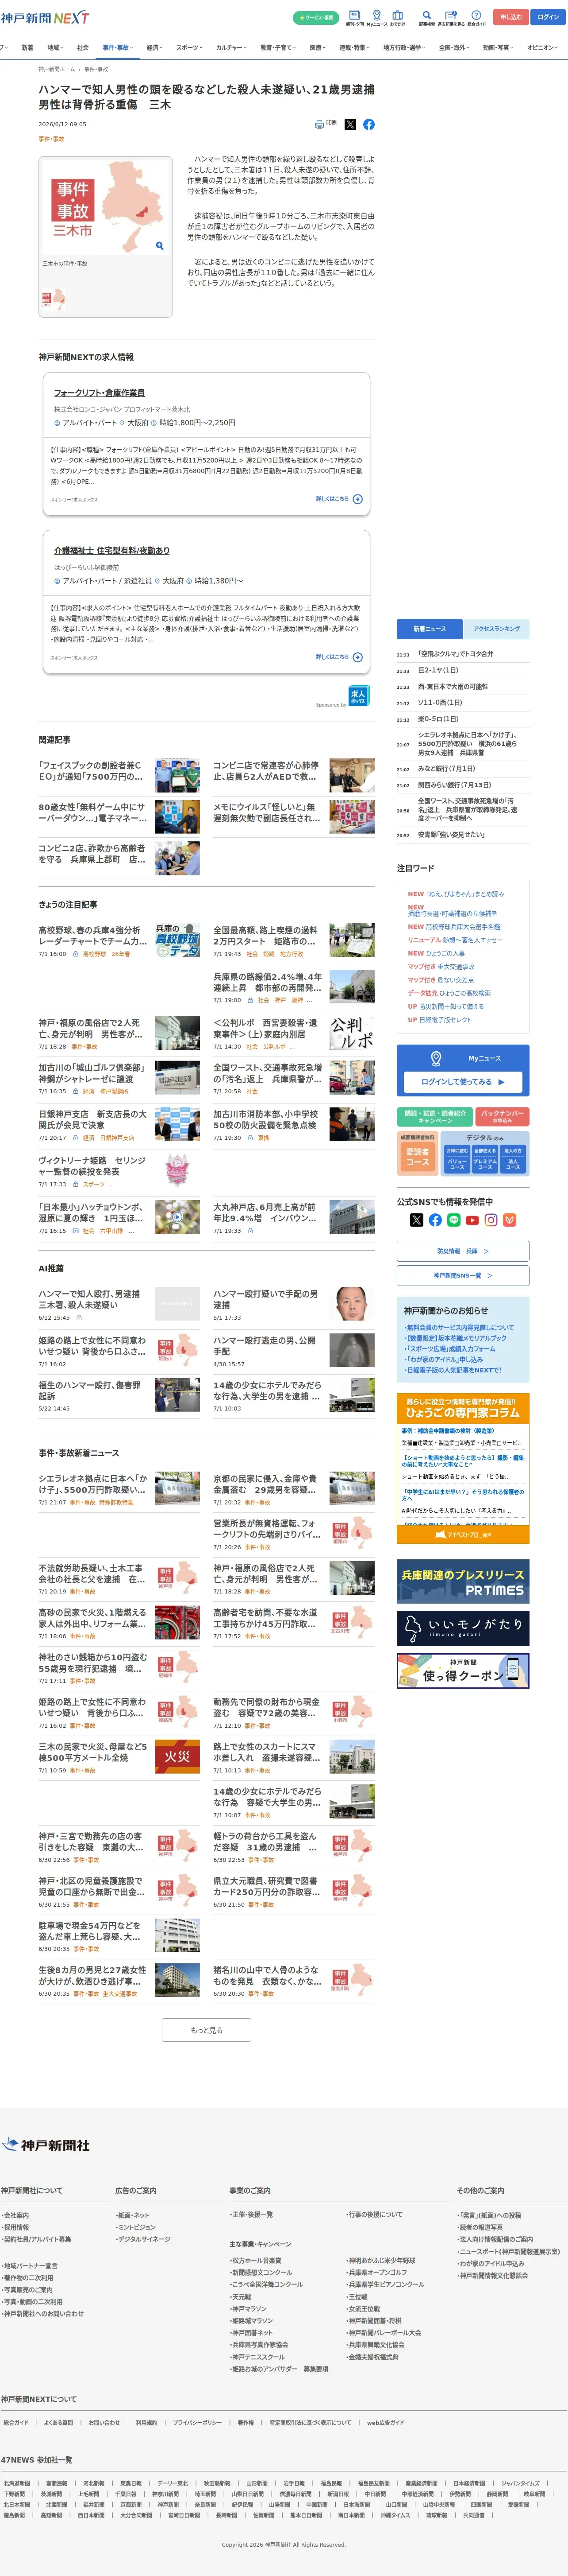Share the article on Facebook
Viewport: 568px width, 2576px height.
368,125
